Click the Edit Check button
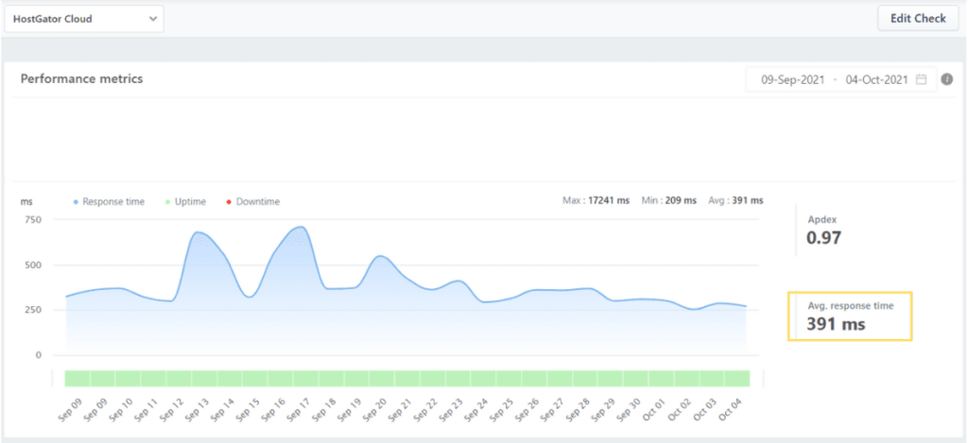 click(x=916, y=18)
